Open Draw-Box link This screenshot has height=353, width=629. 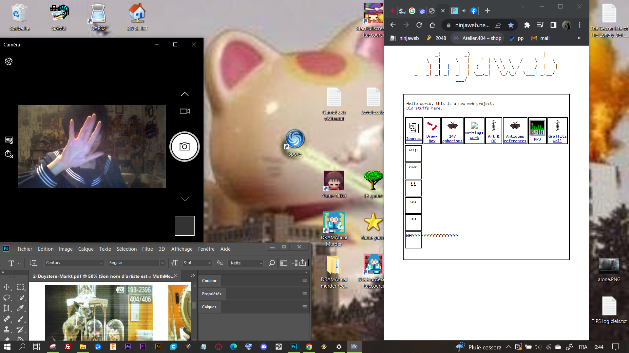point(432,139)
